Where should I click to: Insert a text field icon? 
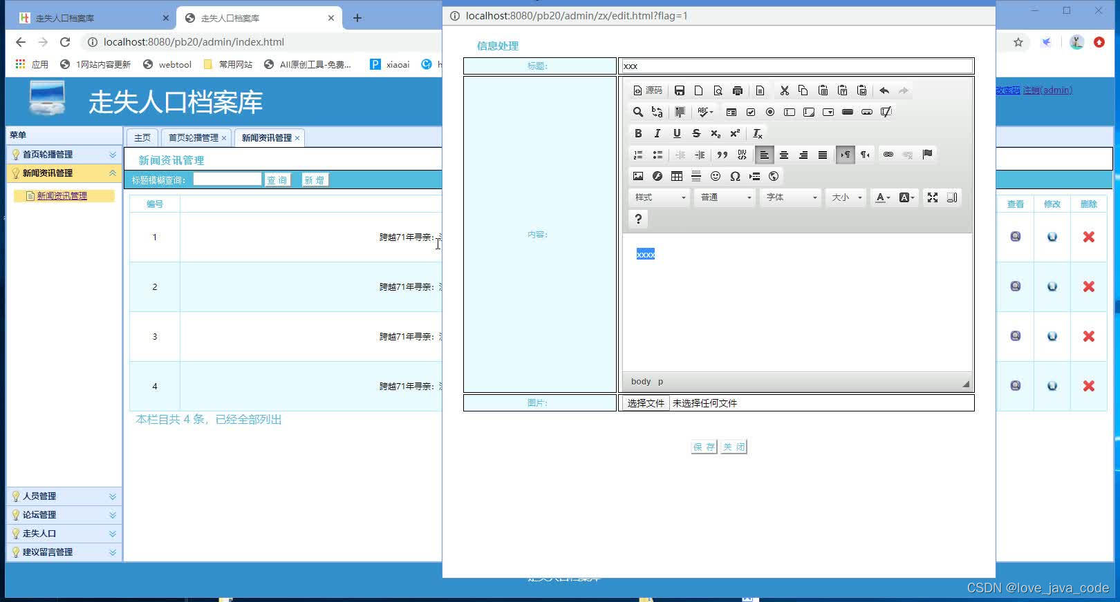click(x=790, y=112)
